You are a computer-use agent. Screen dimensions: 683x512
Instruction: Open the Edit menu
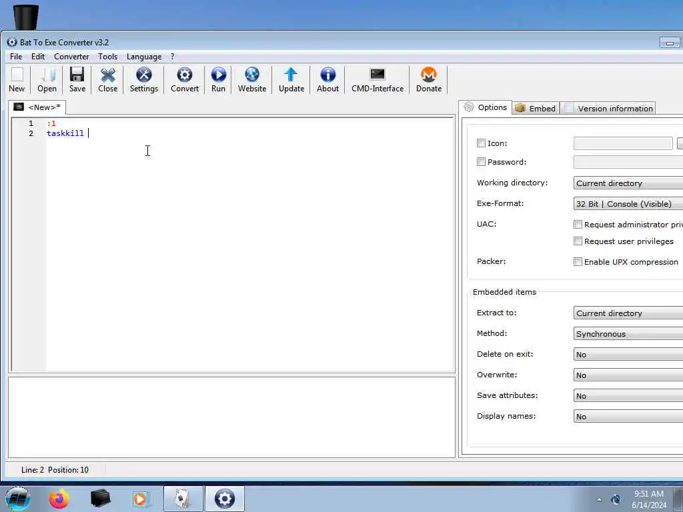coord(38,57)
